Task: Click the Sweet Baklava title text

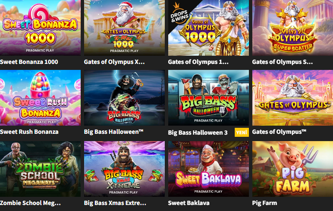Action: pyautogui.click(x=188, y=203)
